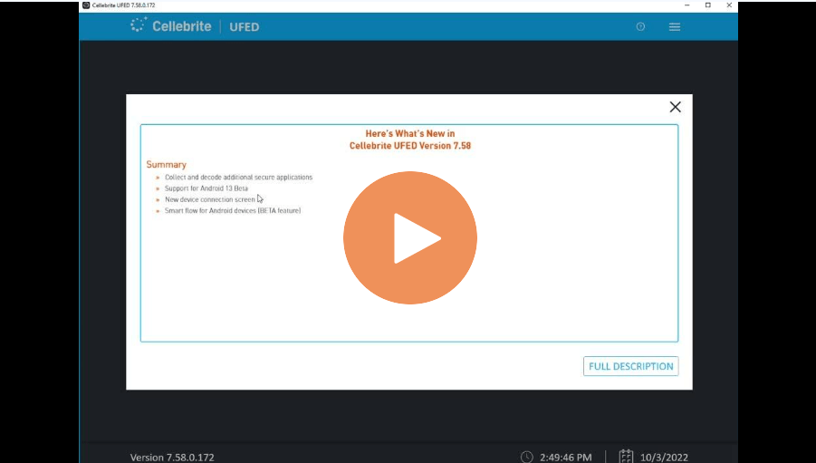
Task: Close the What's New dialog
Action: pyautogui.click(x=675, y=107)
